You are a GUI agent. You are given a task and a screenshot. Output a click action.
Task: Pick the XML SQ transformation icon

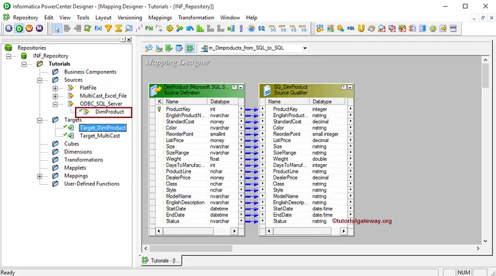(x=271, y=28)
